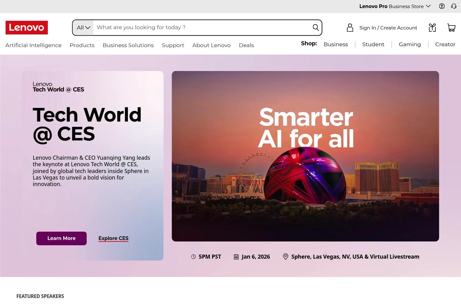Open the About Lenovo menu
This screenshot has height=307, width=461.
(x=211, y=45)
